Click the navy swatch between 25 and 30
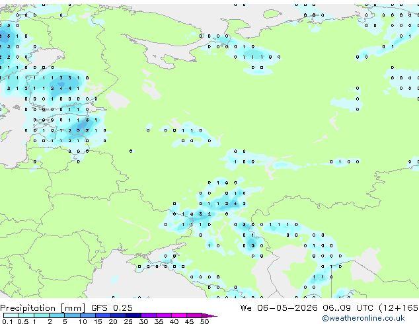The height and width of the screenshot is (324, 419). (x=133, y=315)
